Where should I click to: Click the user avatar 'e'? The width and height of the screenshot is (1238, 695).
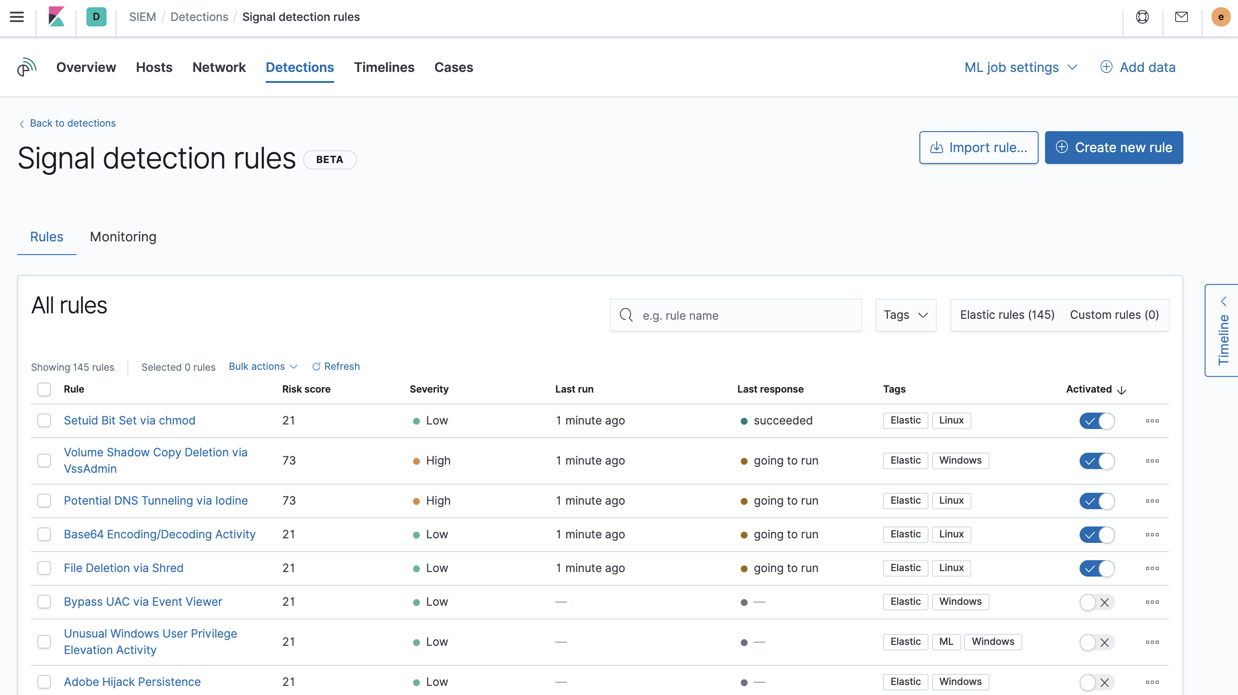pos(1220,17)
